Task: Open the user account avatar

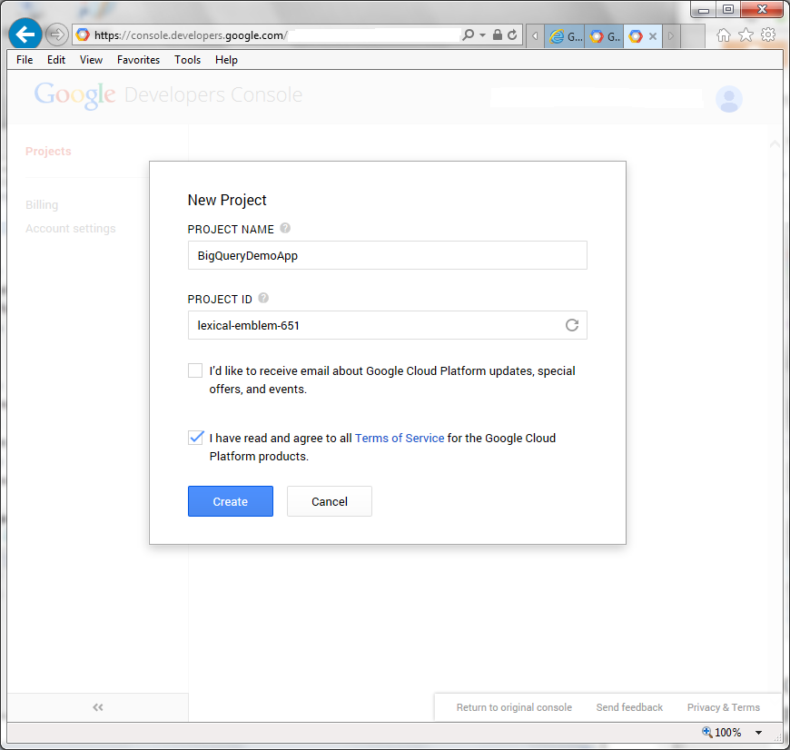Action: (x=728, y=99)
